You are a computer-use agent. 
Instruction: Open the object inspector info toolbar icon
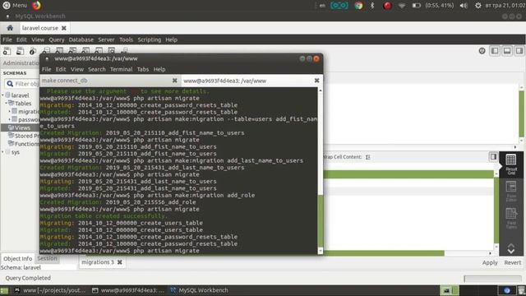(33, 51)
